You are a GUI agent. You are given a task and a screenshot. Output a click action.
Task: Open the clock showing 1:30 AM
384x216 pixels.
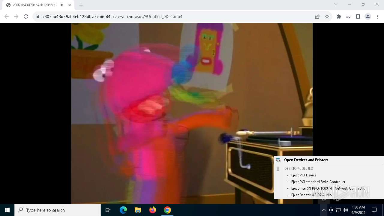(x=358, y=210)
